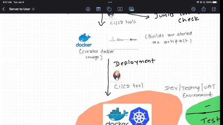
Task: Select the Jenkins icon below Deployment
Action: 117,76
